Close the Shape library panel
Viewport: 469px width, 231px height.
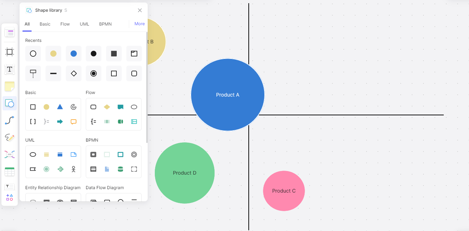click(x=139, y=10)
